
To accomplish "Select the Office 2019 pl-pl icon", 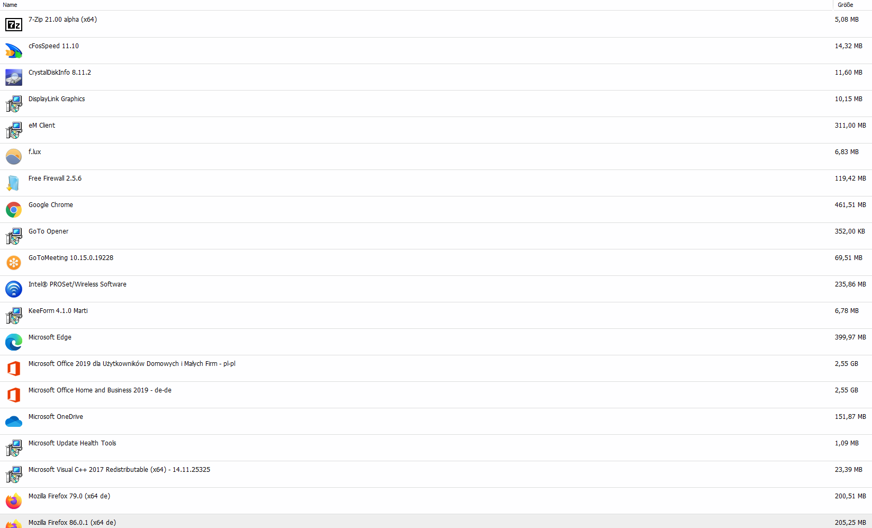I will (x=14, y=369).
